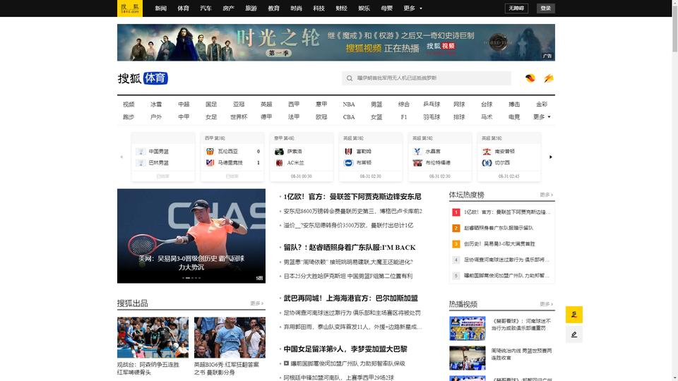Click the gray rank 4 badge in 体坛热度榜
678x381 pixels.
456,260
